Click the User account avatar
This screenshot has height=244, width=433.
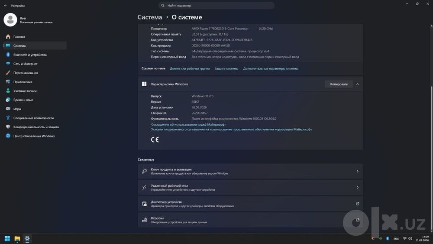coord(10,20)
